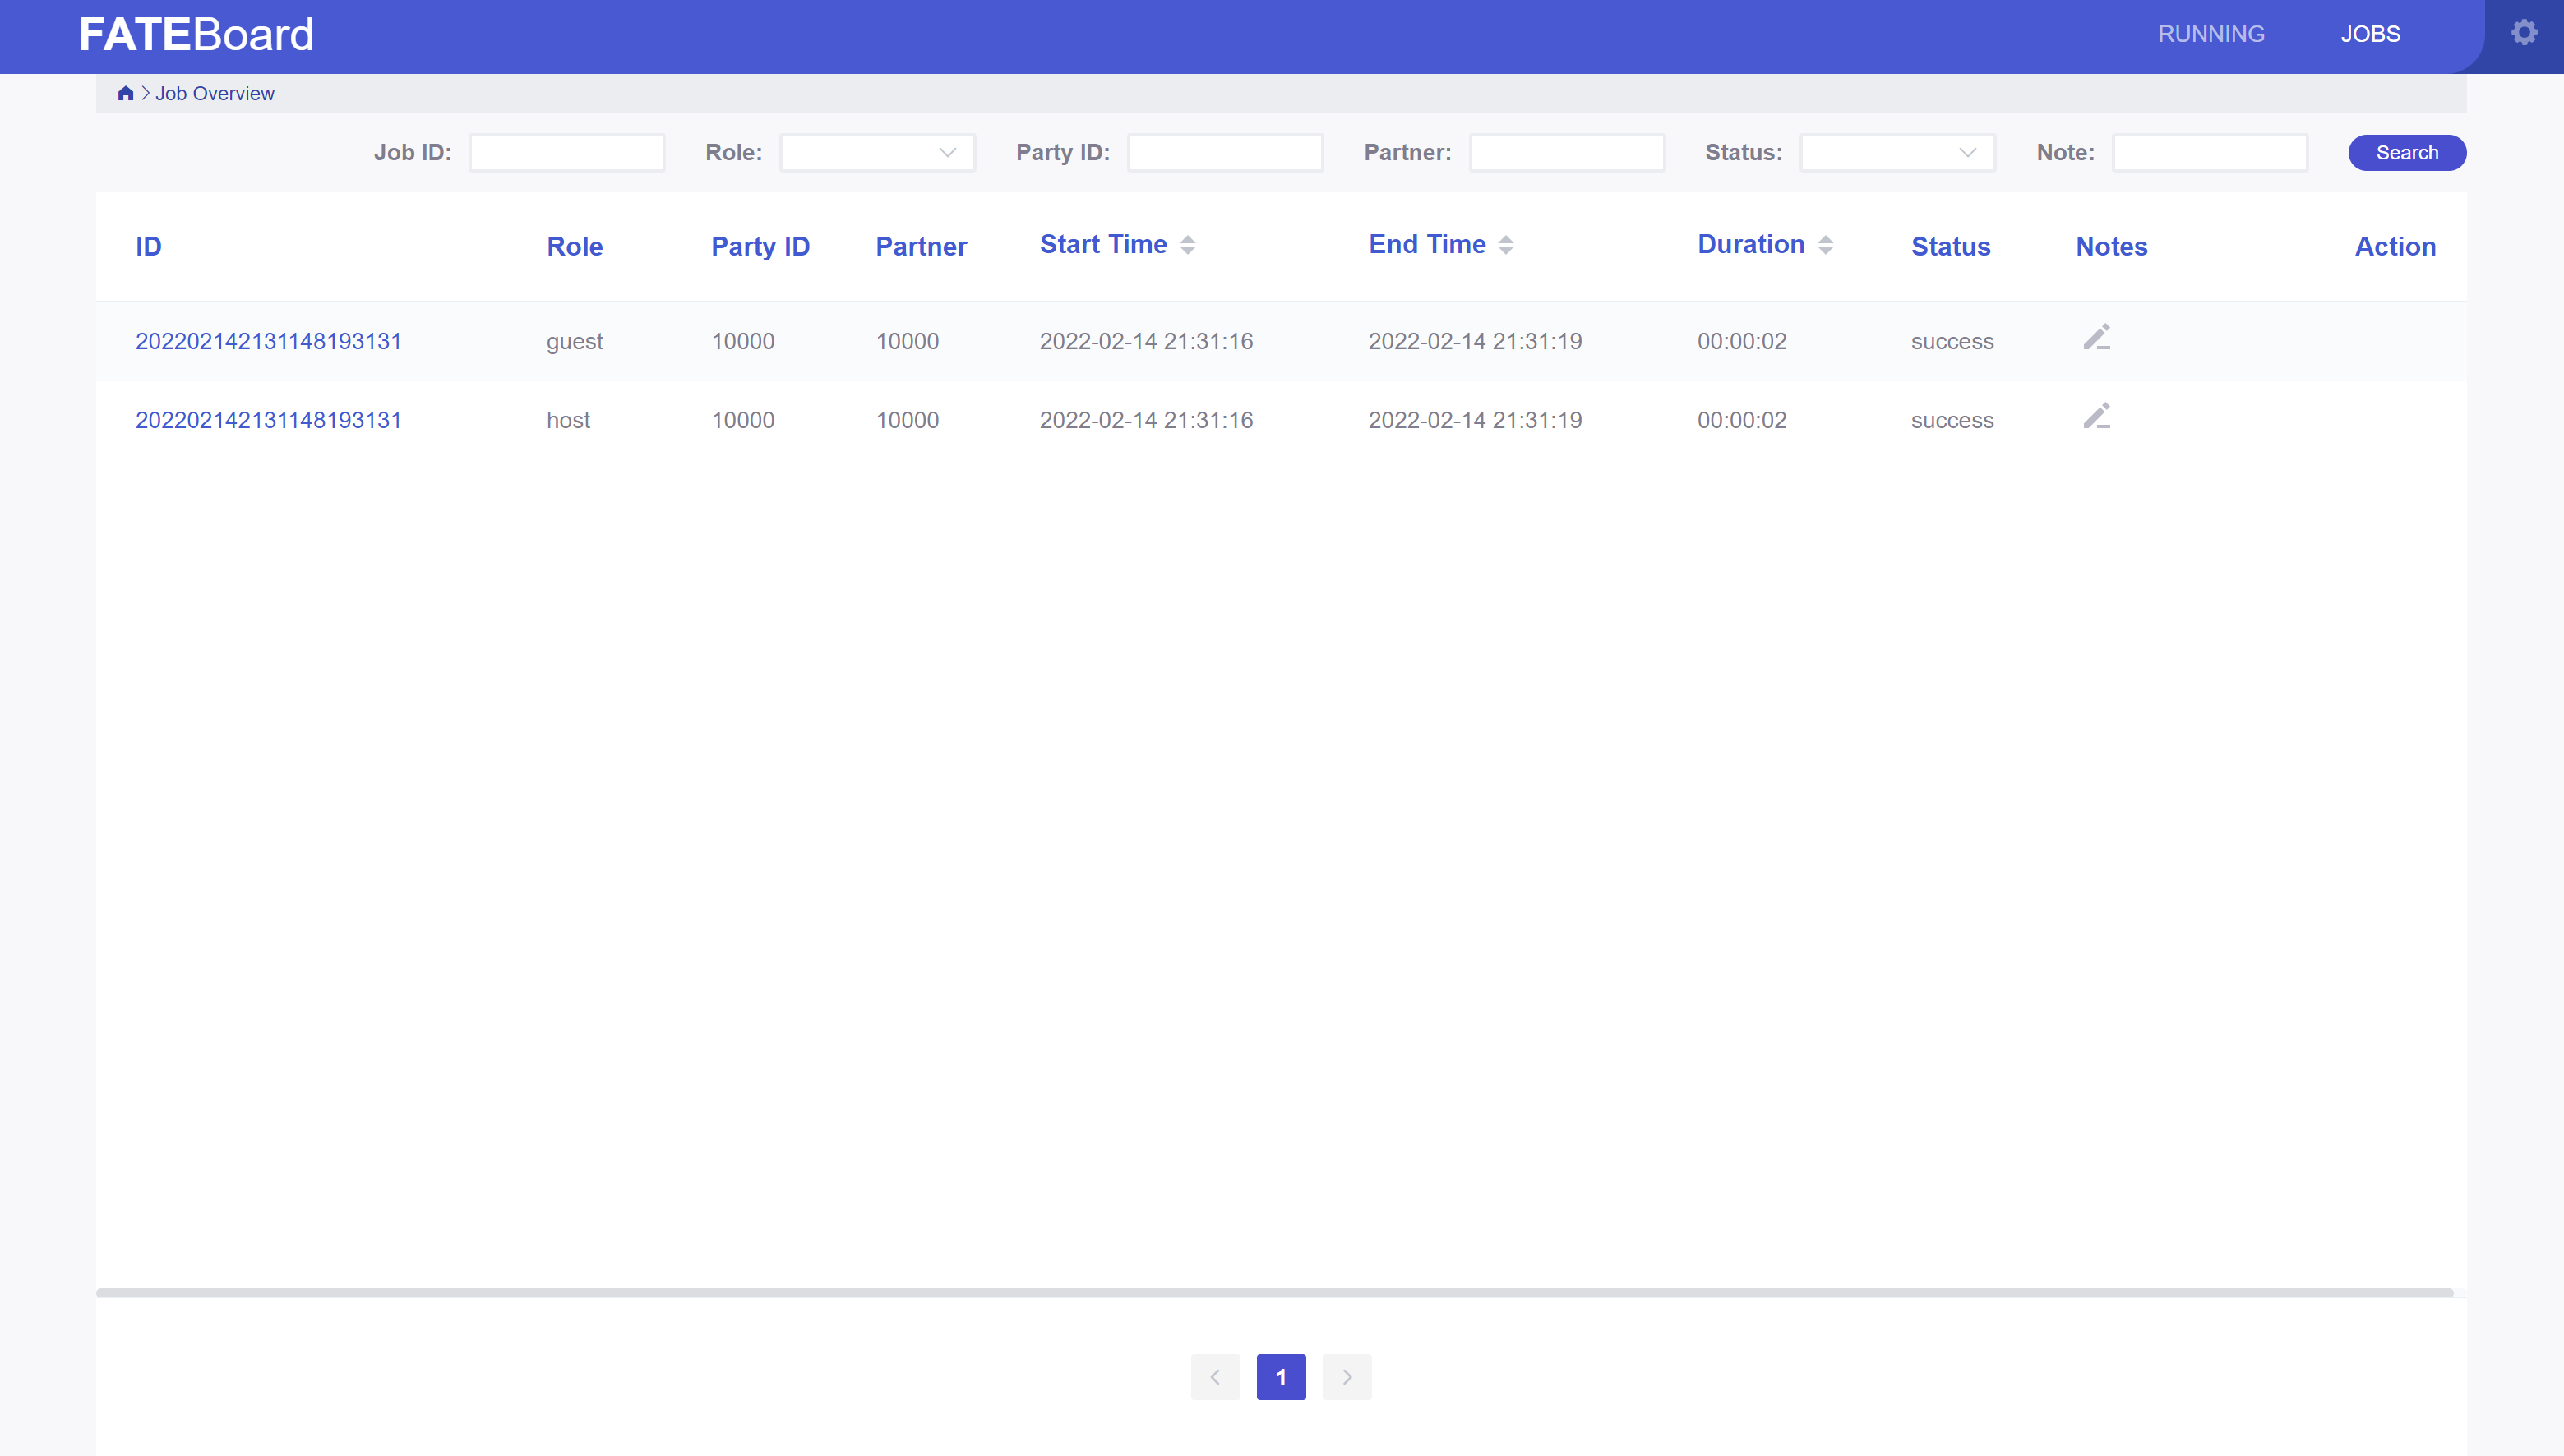Edit notes for the host job
The width and height of the screenshot is (2564, 1456).
2095,417
